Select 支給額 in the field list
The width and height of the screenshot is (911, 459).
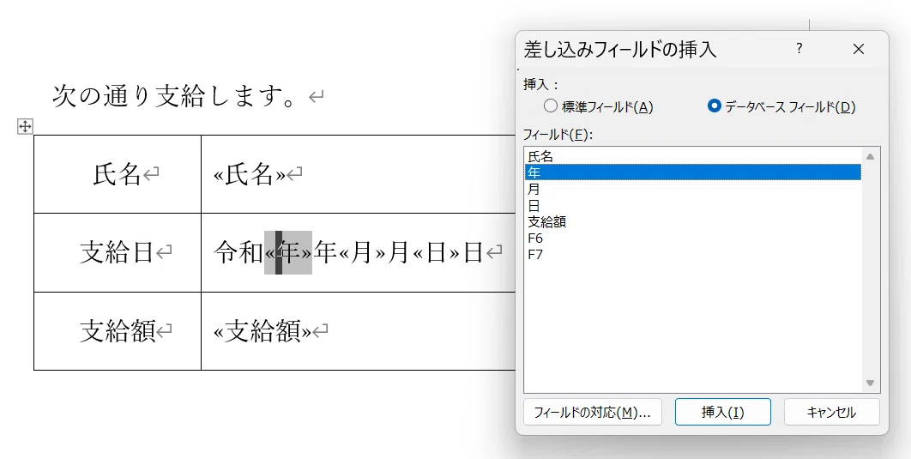[692, 221]
